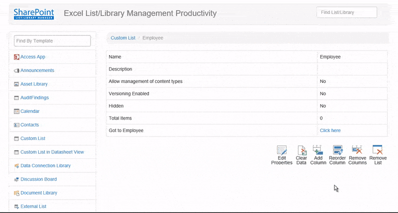Click the Reorder Column icon

(338, 150)
